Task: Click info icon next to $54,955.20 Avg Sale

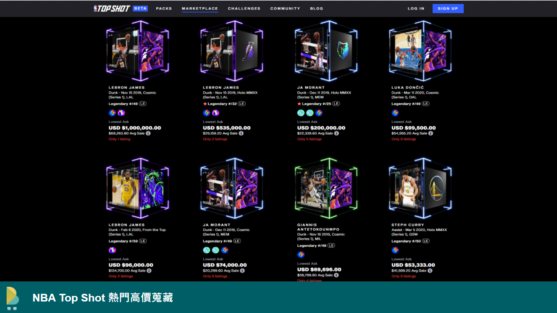Action: [431, 133]
